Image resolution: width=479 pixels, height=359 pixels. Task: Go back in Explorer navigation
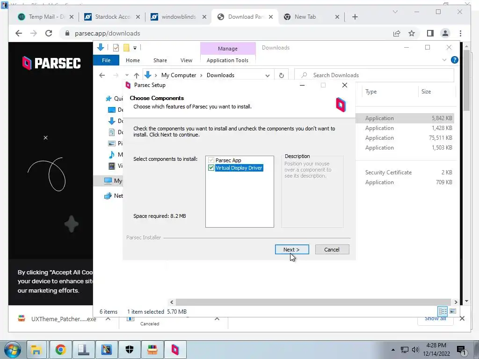102,75
